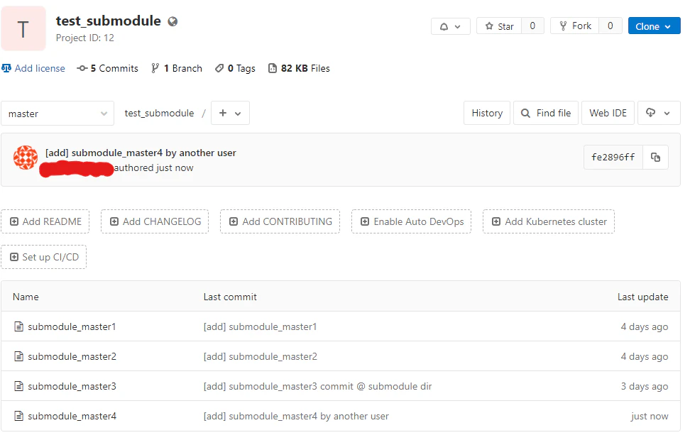Click file icon beside submodule_master2
This screenshot has height=440, width=690.
(18, 356)
